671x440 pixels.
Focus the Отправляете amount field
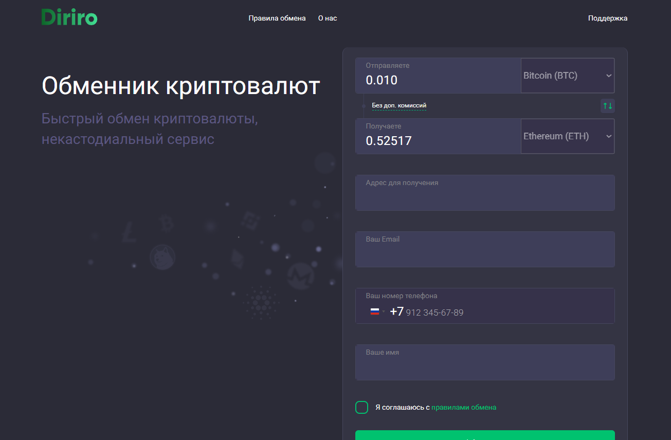[438, 80]
